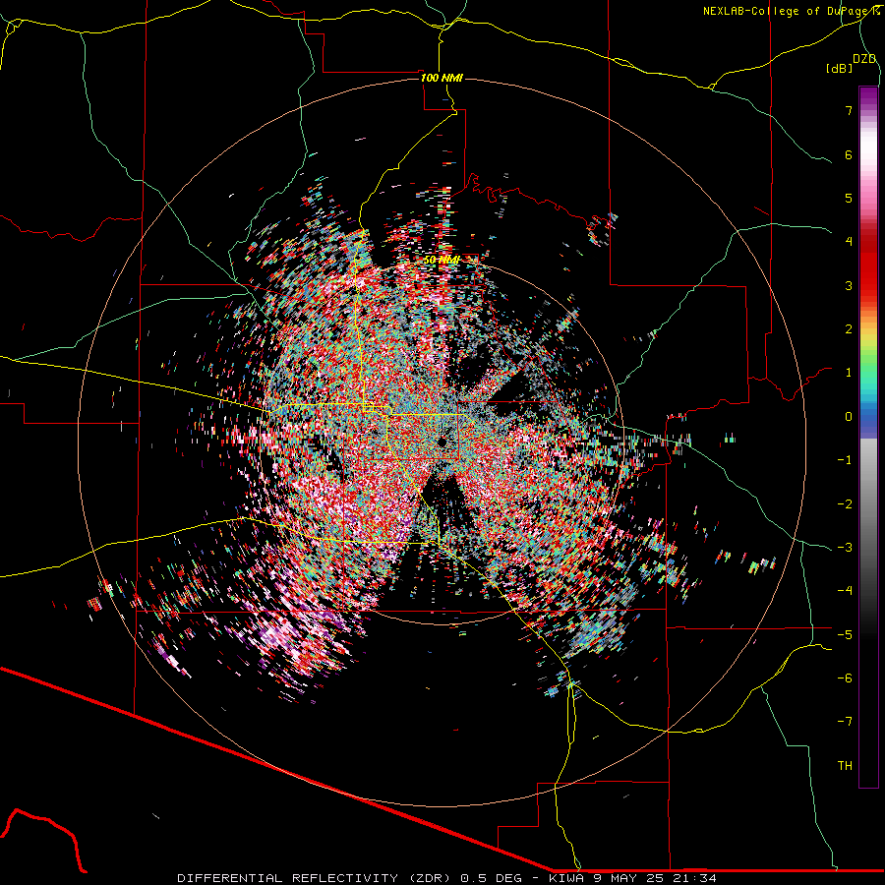Image resolution: width=885 pixels, height=885 pixels.
Task: Click the 3 dB scale label
Action: coord(849,285)
